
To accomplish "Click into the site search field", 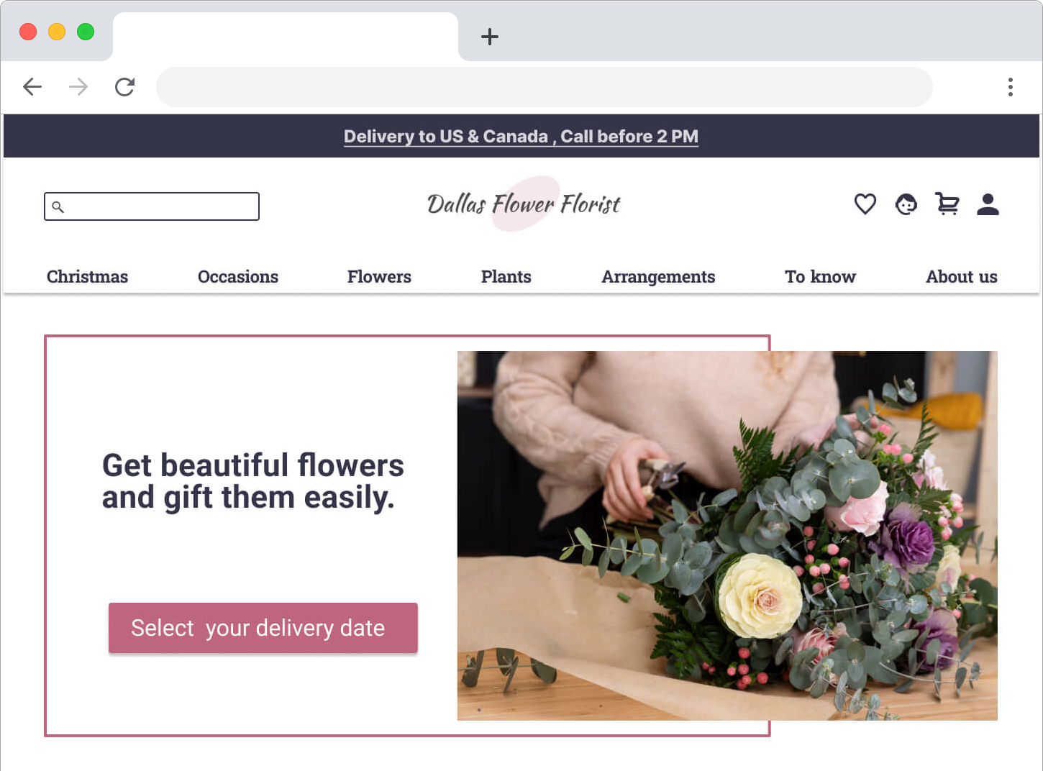I will click(x=152, y=206).
